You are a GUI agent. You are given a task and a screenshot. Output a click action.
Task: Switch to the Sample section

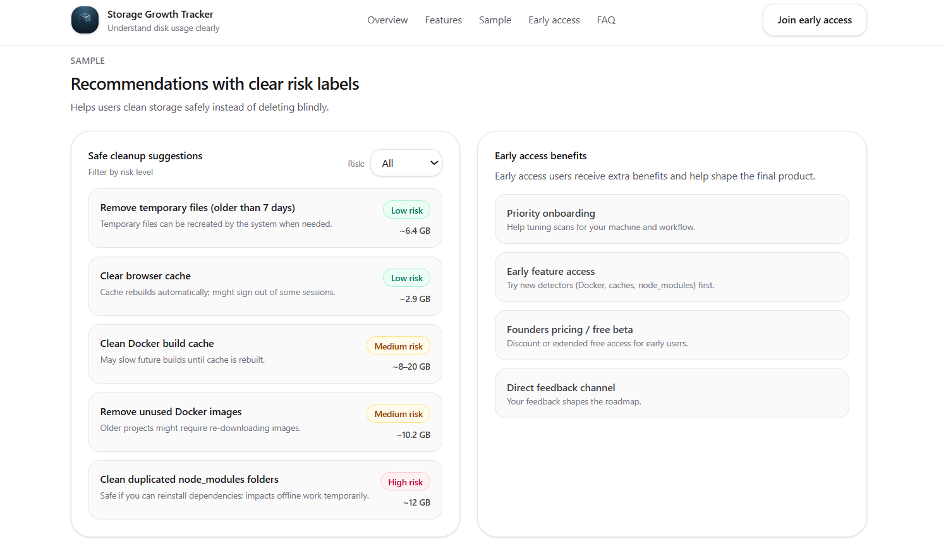pyautogui.click(x=495, y=20)
